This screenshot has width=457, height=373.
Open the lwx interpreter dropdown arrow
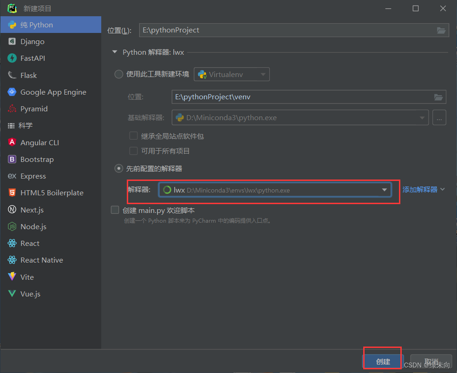click(x=385, y=190)
